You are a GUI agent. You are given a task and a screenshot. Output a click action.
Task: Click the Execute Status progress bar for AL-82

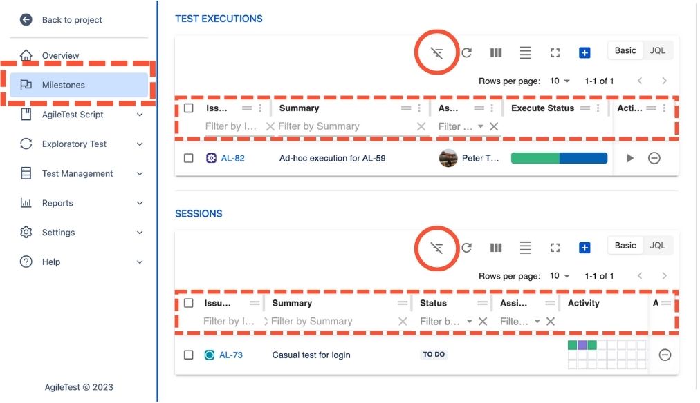[x=559, y=158]
